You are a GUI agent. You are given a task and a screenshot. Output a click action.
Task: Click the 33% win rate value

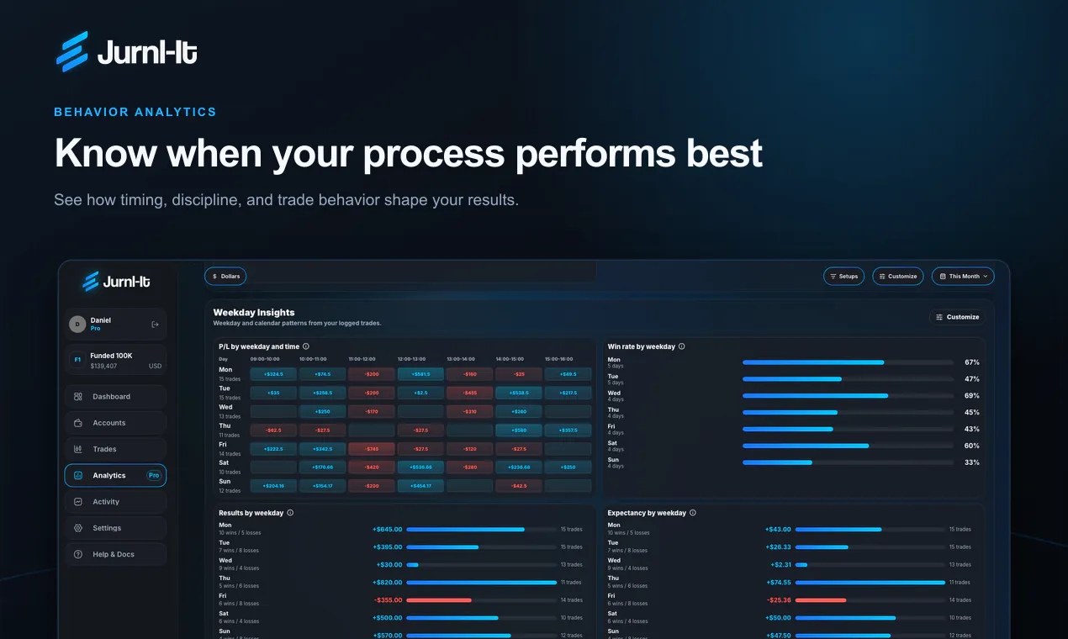coord(972,462)
